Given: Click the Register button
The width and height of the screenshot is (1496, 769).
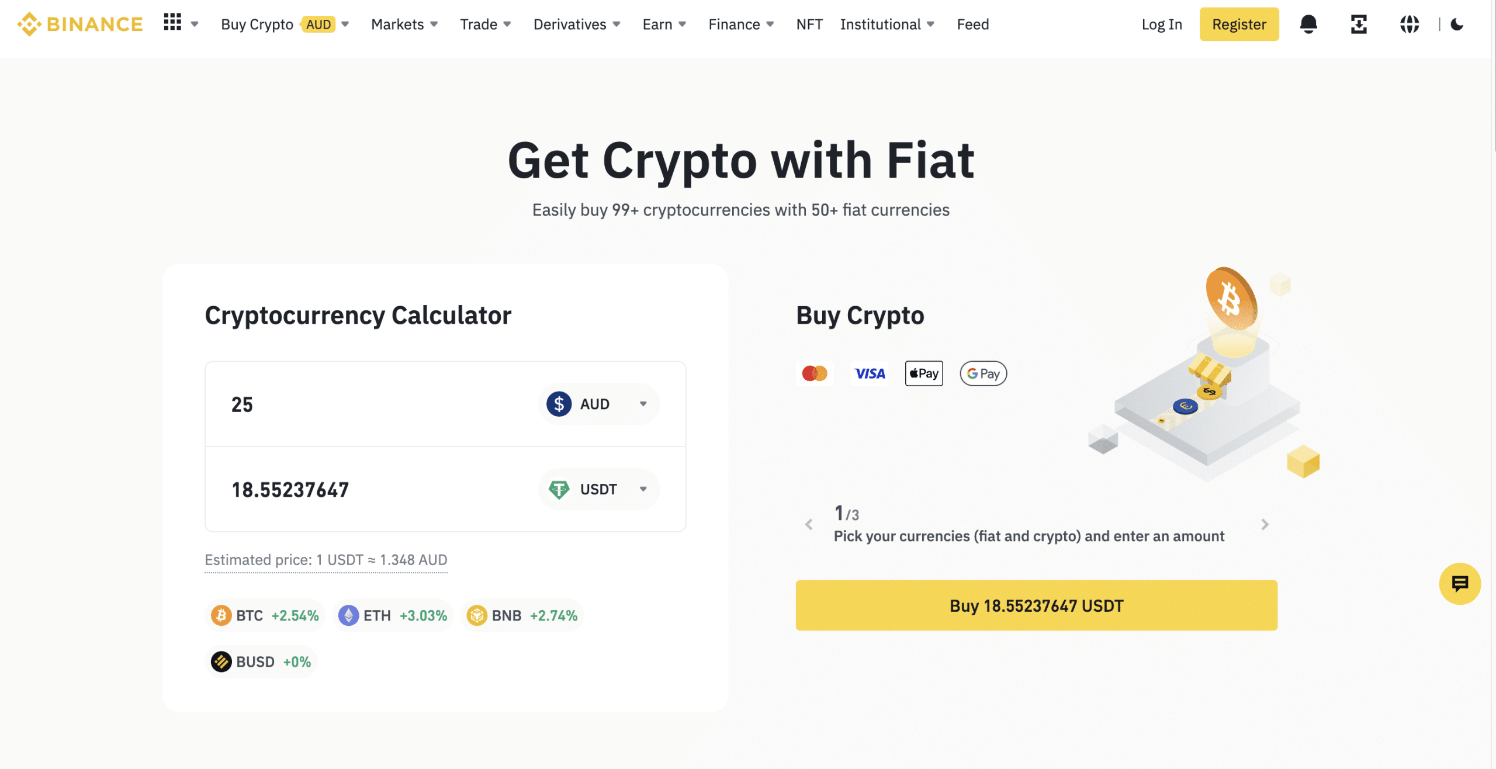Looking at the screenshot, I should tap(1239, 23).
